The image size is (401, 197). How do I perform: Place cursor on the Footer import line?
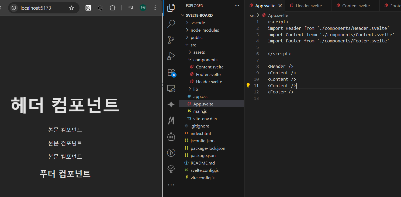coord(329,41)
